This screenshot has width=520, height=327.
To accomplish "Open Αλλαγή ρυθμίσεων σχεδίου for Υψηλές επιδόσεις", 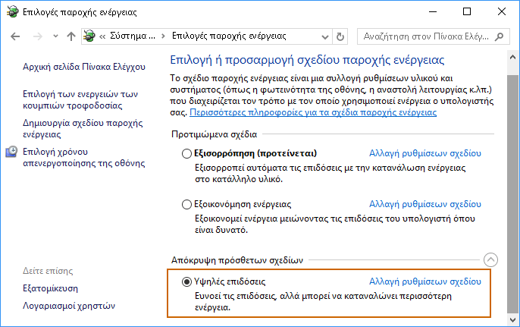I will tap(425, 281).
